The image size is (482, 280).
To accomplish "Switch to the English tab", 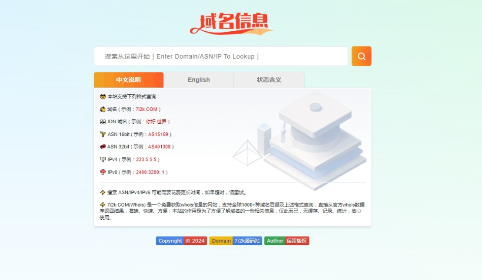I will click(199, 80).
